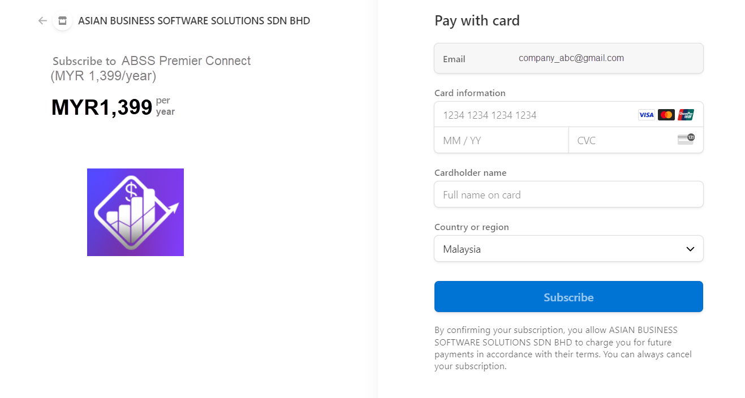745x398 pixels.
Task: Click the CVC card hint icon
Action: click(x=686, y=140)
